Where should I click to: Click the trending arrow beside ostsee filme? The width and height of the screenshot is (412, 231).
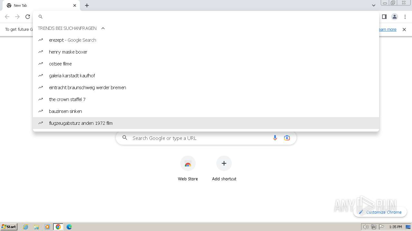coord(41,64)
